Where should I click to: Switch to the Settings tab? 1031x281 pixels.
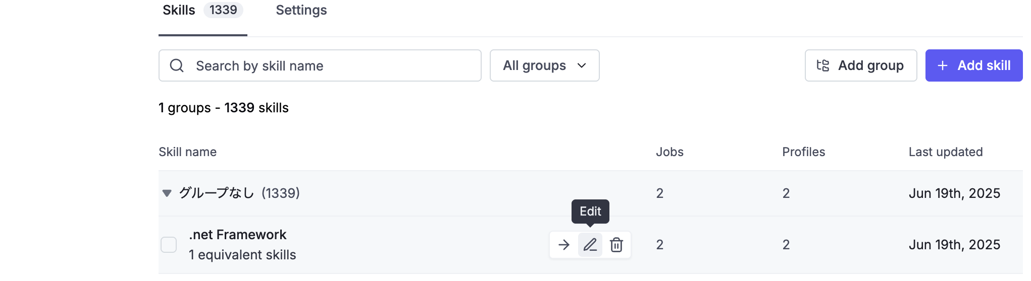coord(301,10)
